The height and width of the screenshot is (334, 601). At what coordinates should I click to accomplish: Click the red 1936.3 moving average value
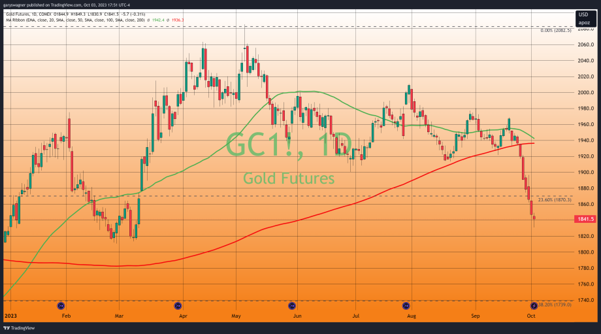tap(178, 20)
